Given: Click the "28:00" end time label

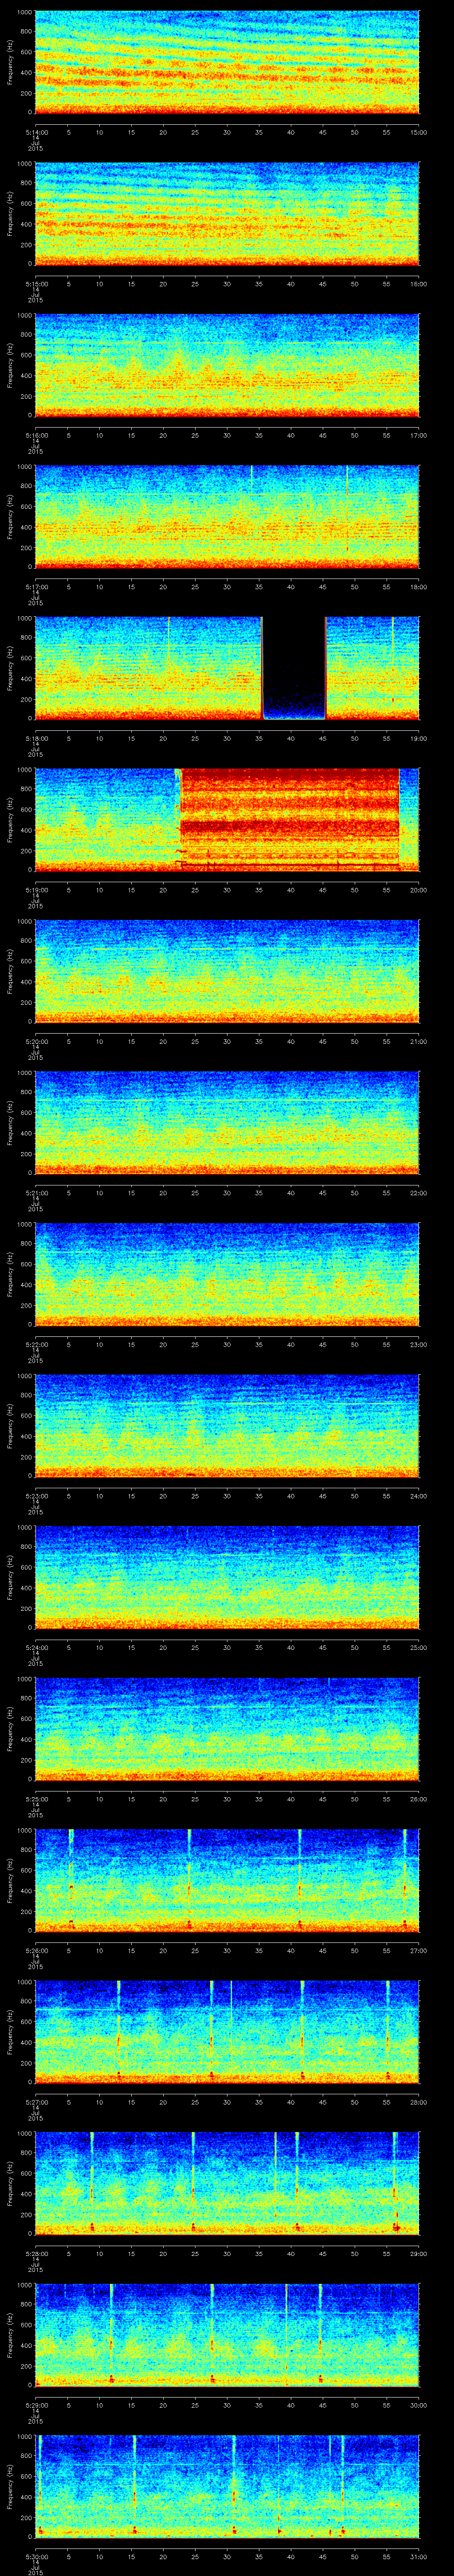Looking at the screenshot, I should coord(419,2102).
